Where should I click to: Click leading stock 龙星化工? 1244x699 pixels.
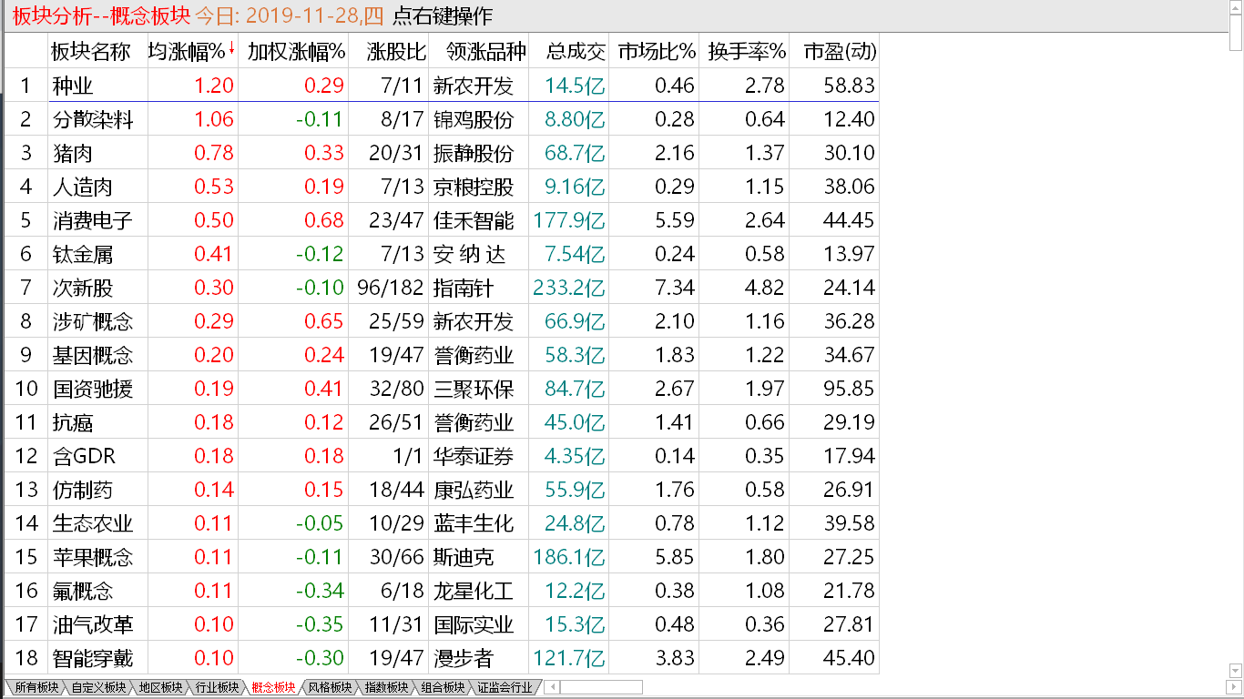[474, 591]
